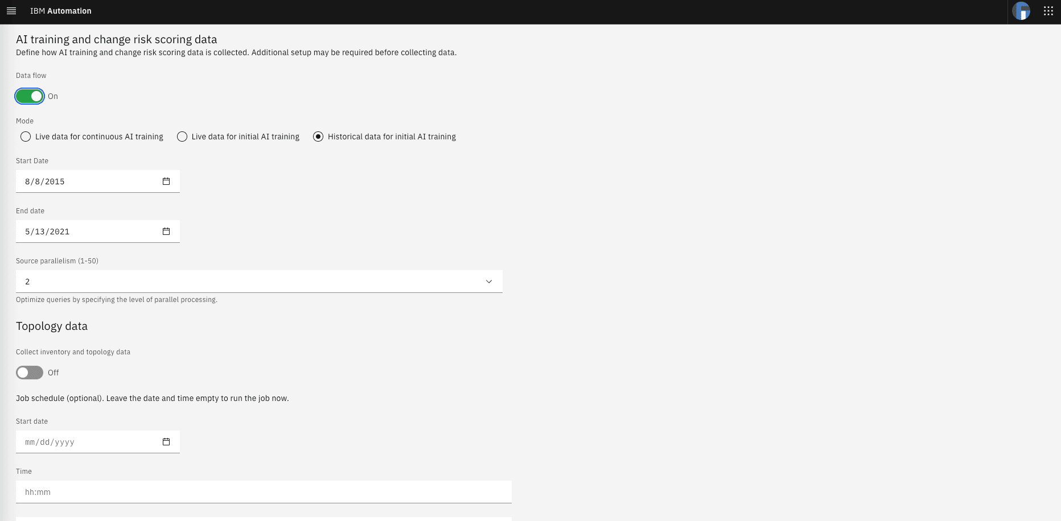This screenshot has width=1061, height=521.
Task: Open the hamburger navigation menu
Action: tap(11, 11)
